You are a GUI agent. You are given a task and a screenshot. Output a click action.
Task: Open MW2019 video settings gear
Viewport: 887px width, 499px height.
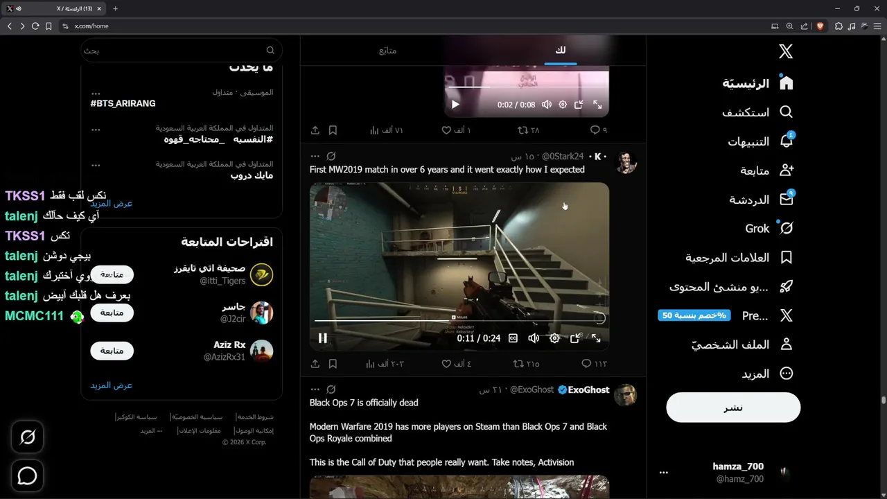554,338
